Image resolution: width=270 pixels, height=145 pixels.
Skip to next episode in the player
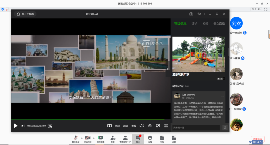[x=23, y=126]
